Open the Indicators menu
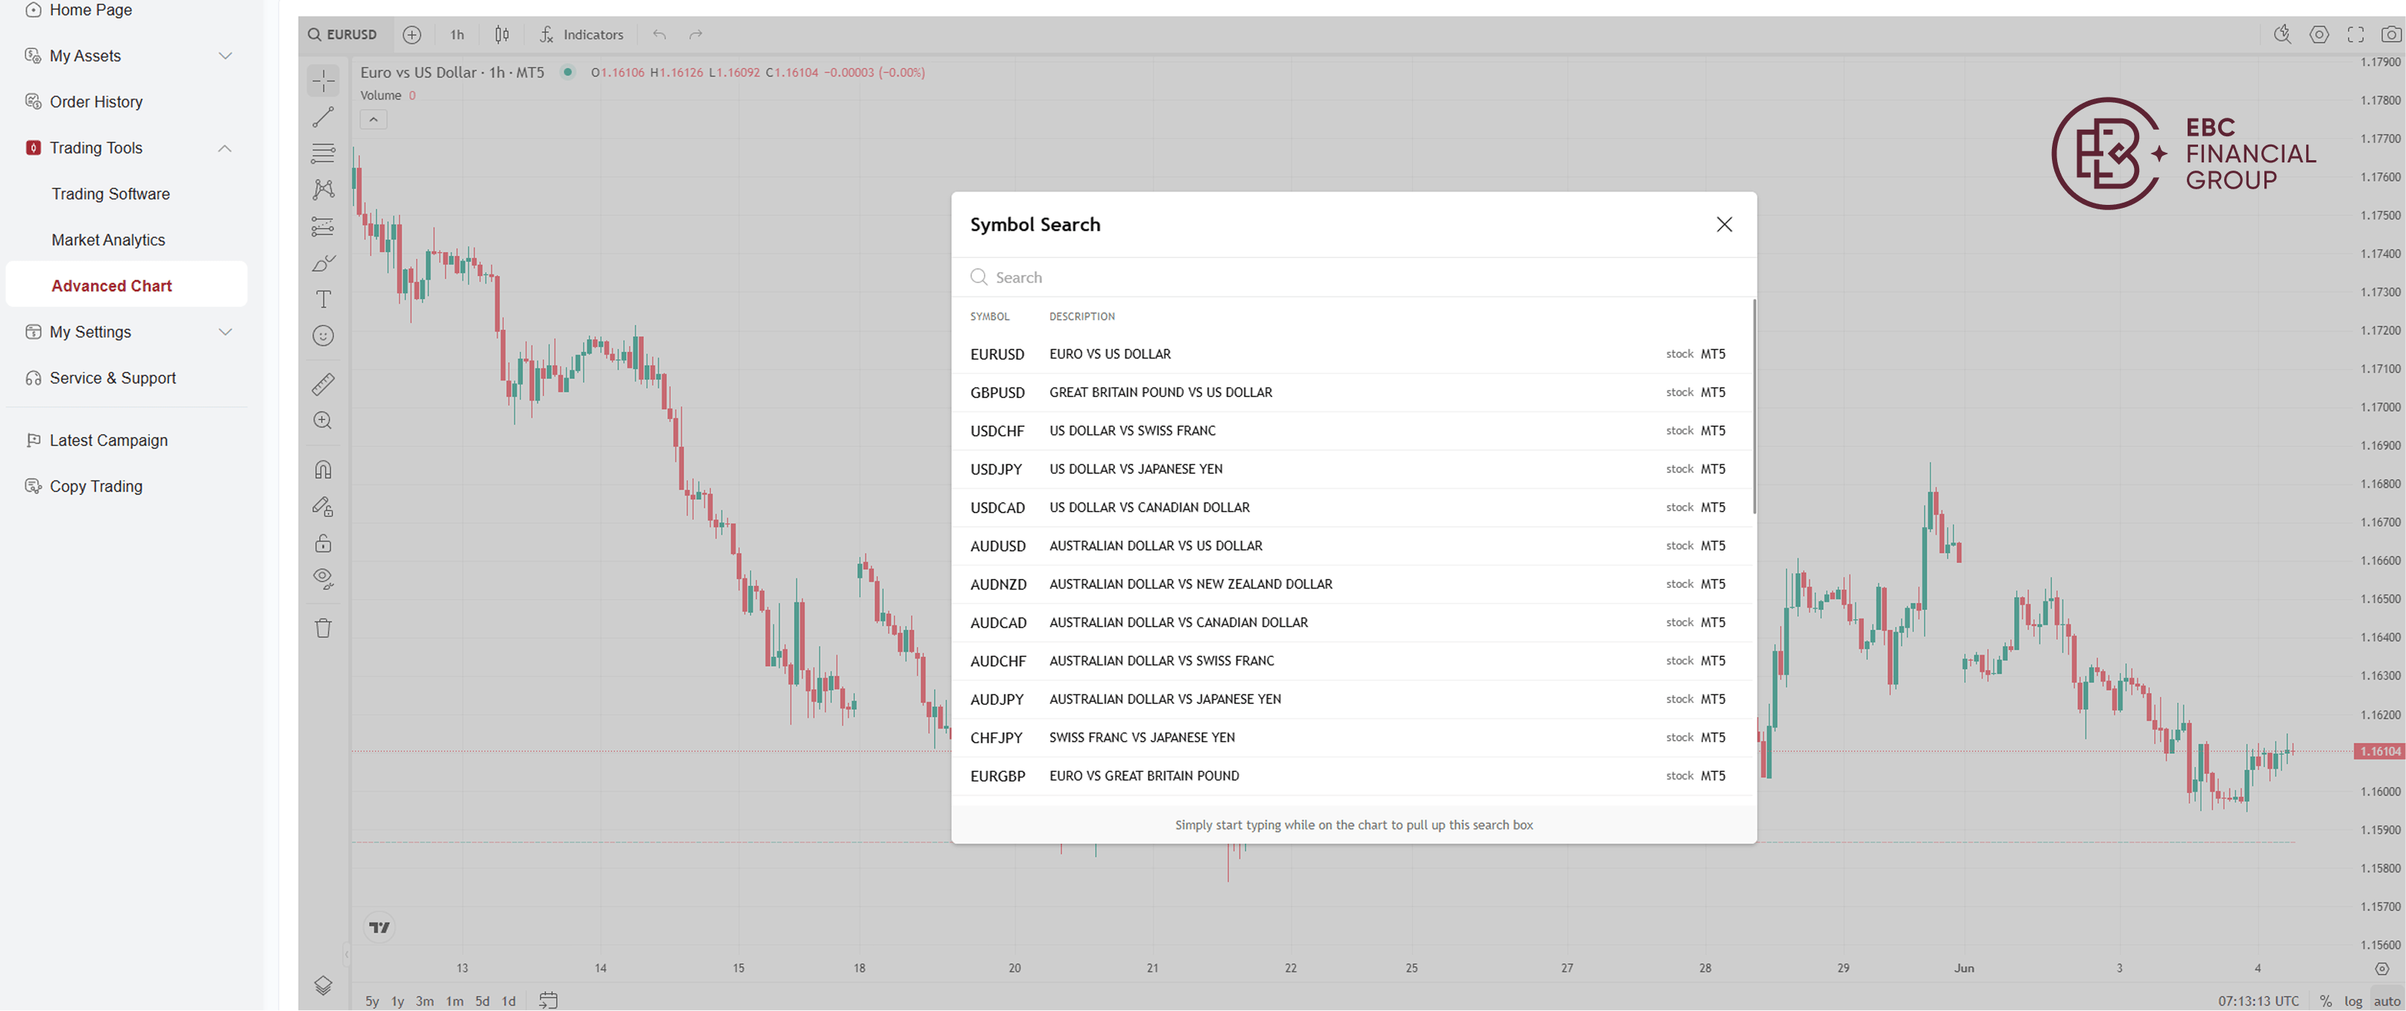Viewport: 2406px width, 1011px height. pos(582,34)
